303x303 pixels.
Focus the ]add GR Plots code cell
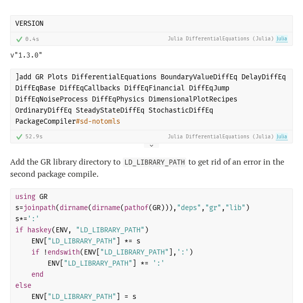tap(151, 99)
